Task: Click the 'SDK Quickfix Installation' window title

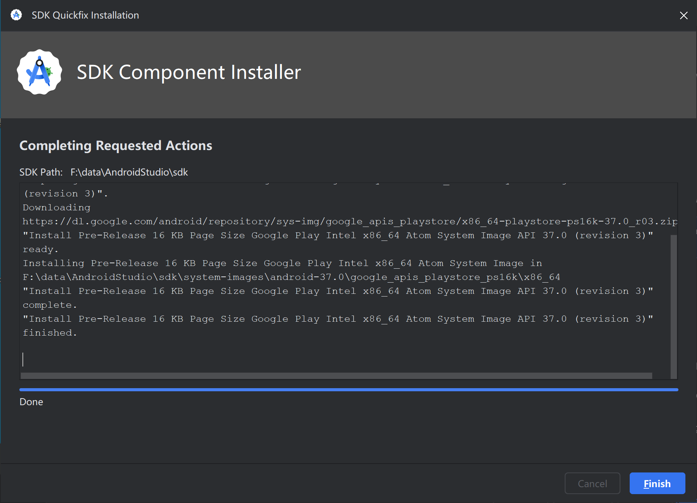Action: click(x=85, y=15)
